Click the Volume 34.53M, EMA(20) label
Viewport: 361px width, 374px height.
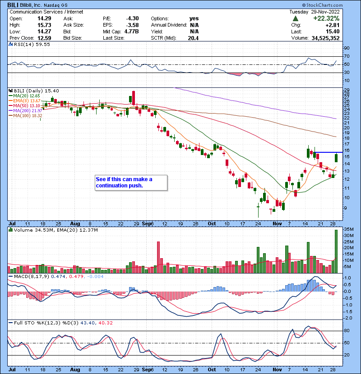(x=56, y=230)
